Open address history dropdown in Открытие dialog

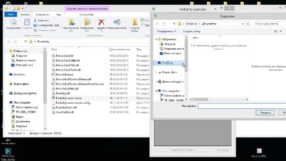(243, 24)
